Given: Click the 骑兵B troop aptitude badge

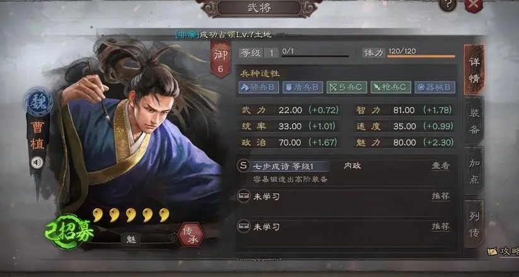Looking at the screenshot, I should (x=259, y=88).
